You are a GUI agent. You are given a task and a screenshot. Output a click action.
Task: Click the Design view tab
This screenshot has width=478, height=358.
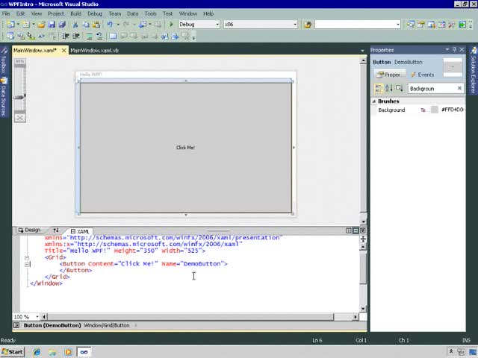[x=29, y=230]
